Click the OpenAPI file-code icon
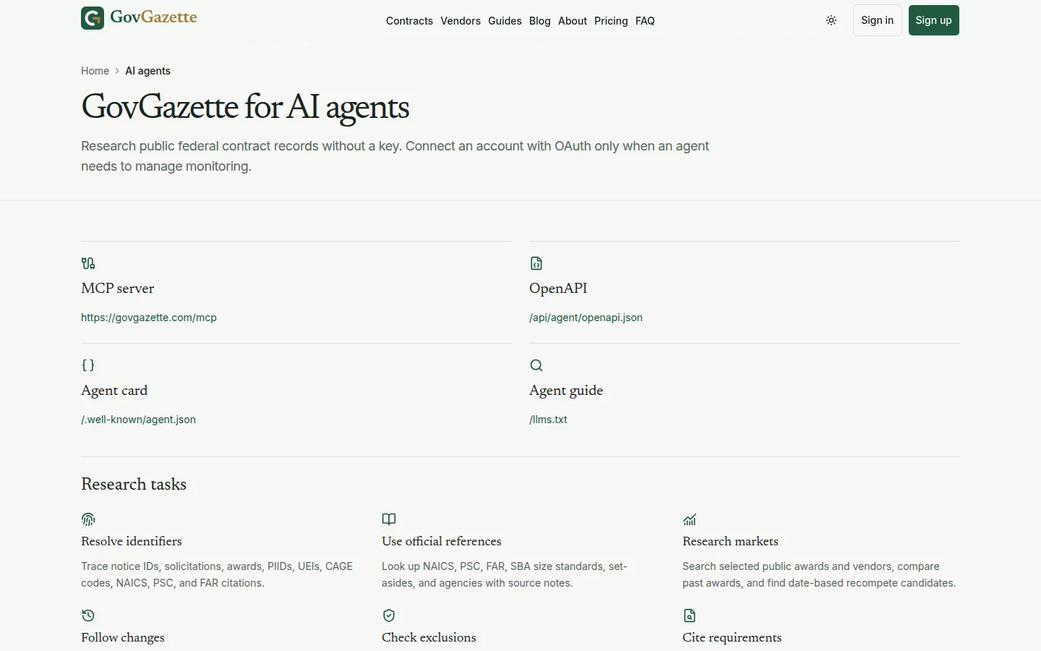Screen dimensions: 1041x651 point(536,263)
